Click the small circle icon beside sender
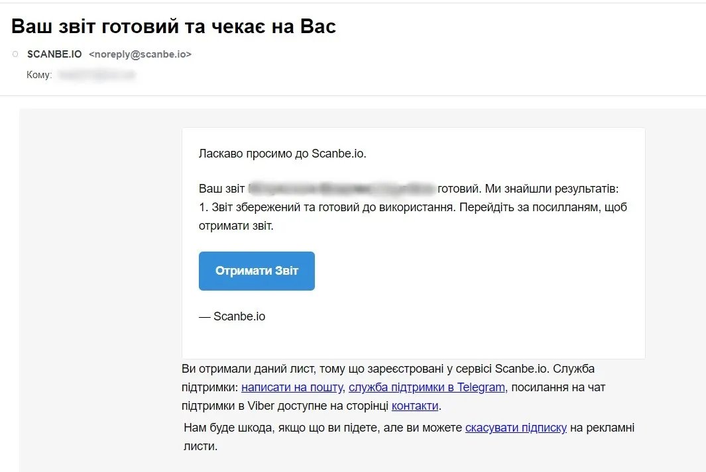The height and width of the screenshot is (472, 706). [x=15, y=54]
